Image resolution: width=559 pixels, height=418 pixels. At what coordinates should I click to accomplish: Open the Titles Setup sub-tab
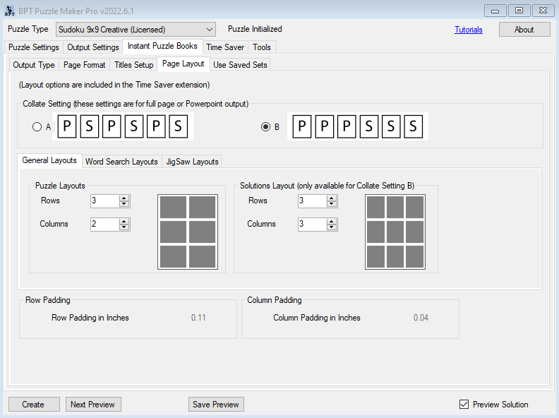(x=133, y=65)
